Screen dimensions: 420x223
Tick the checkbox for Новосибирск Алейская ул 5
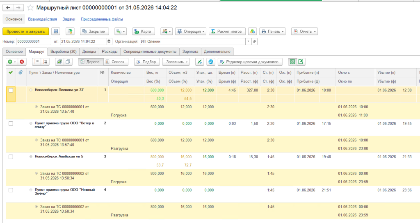[x=11, y=157]
